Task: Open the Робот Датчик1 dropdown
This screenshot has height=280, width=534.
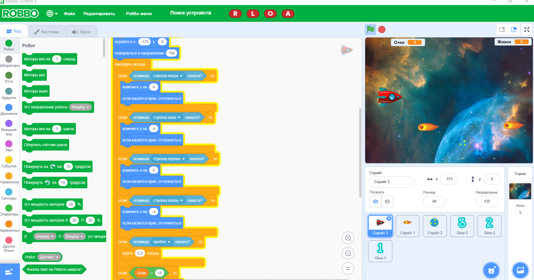Action: tap(49, 257)
